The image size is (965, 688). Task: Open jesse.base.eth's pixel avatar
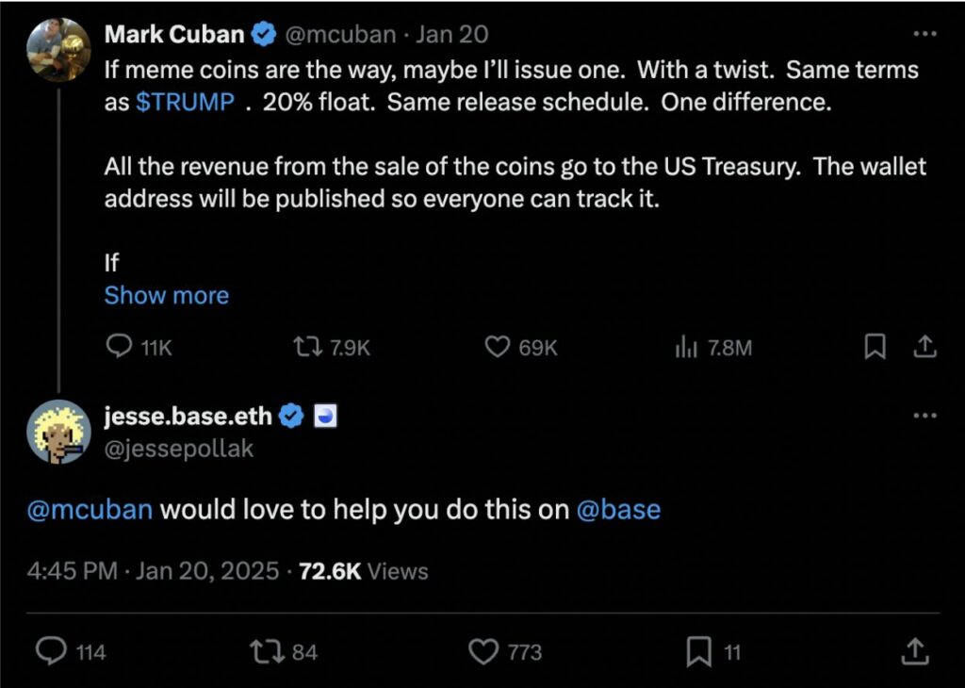click(58, 432)
